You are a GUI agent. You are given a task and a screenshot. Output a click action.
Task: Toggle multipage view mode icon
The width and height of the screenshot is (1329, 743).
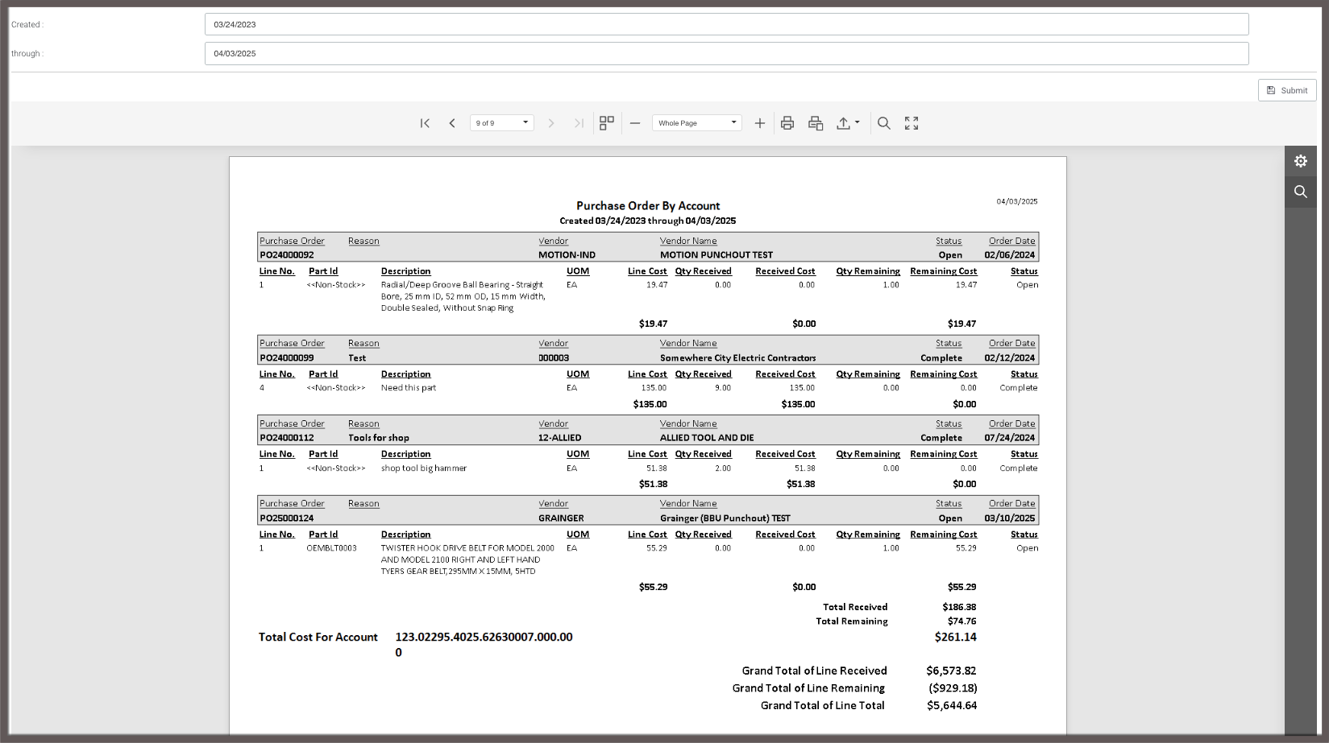click(x=607, y=123)
